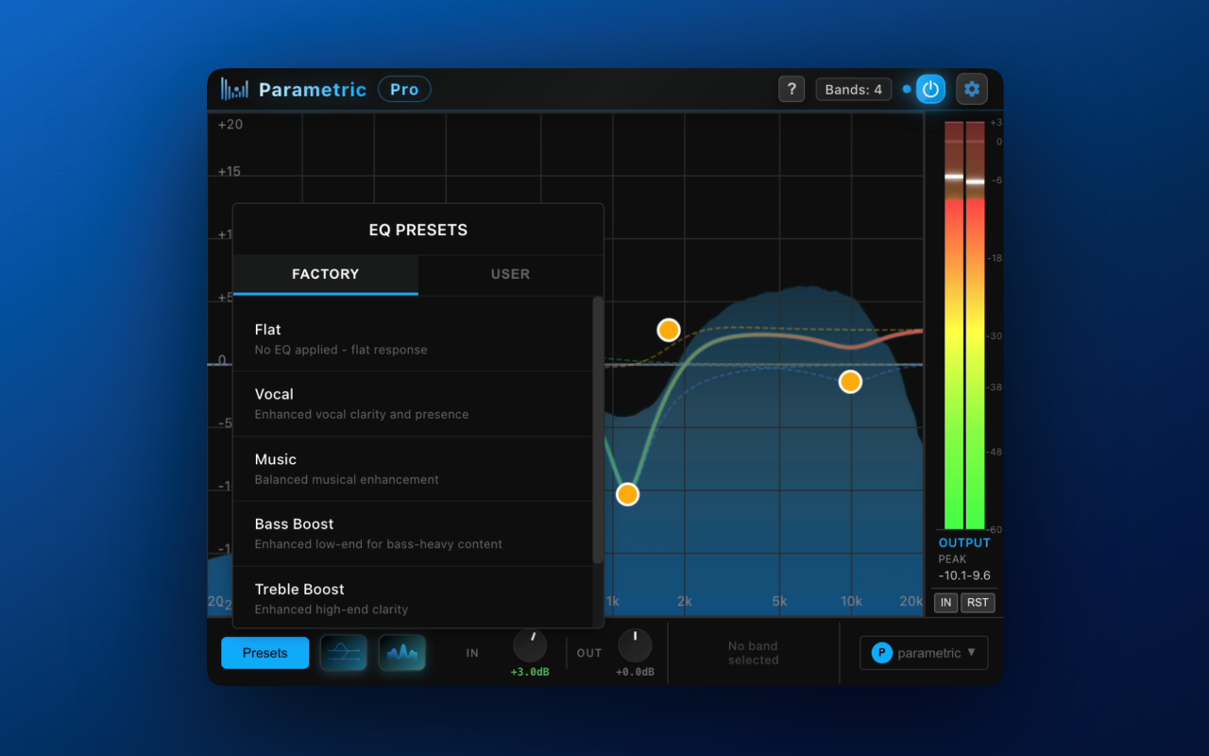
Task: Turn the IN gain knob
Action: tap(530, 646)
